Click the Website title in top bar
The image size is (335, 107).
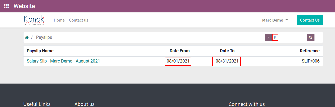pos(24,6)
